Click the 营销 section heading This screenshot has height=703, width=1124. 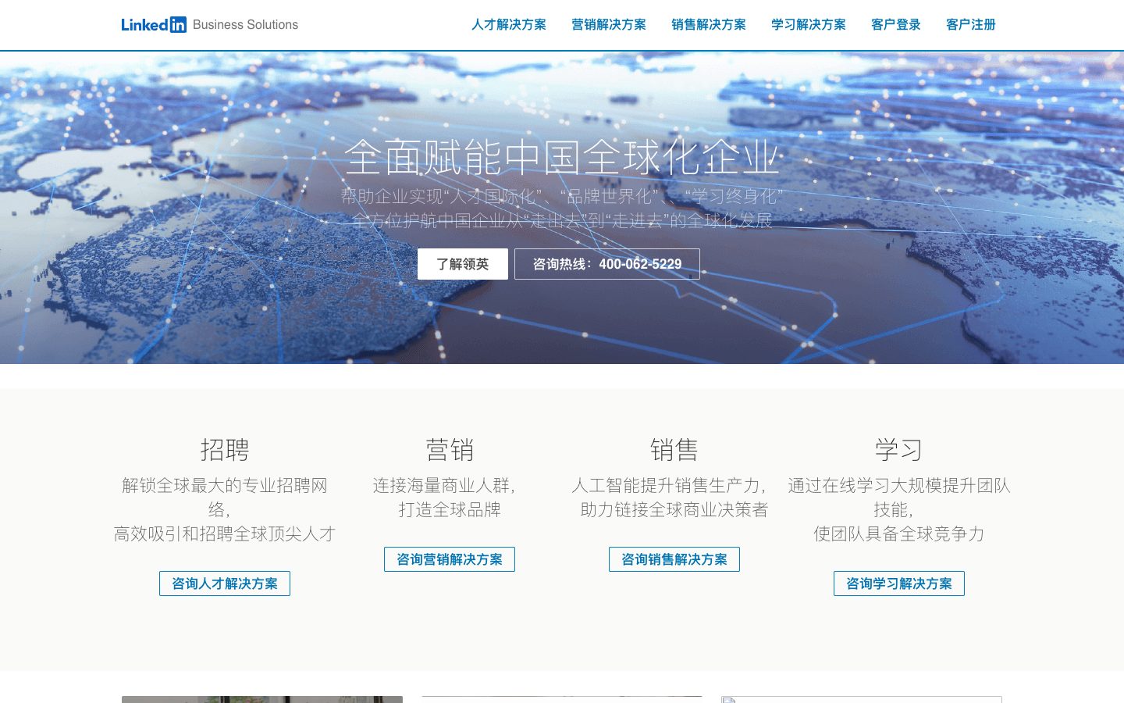450,450
